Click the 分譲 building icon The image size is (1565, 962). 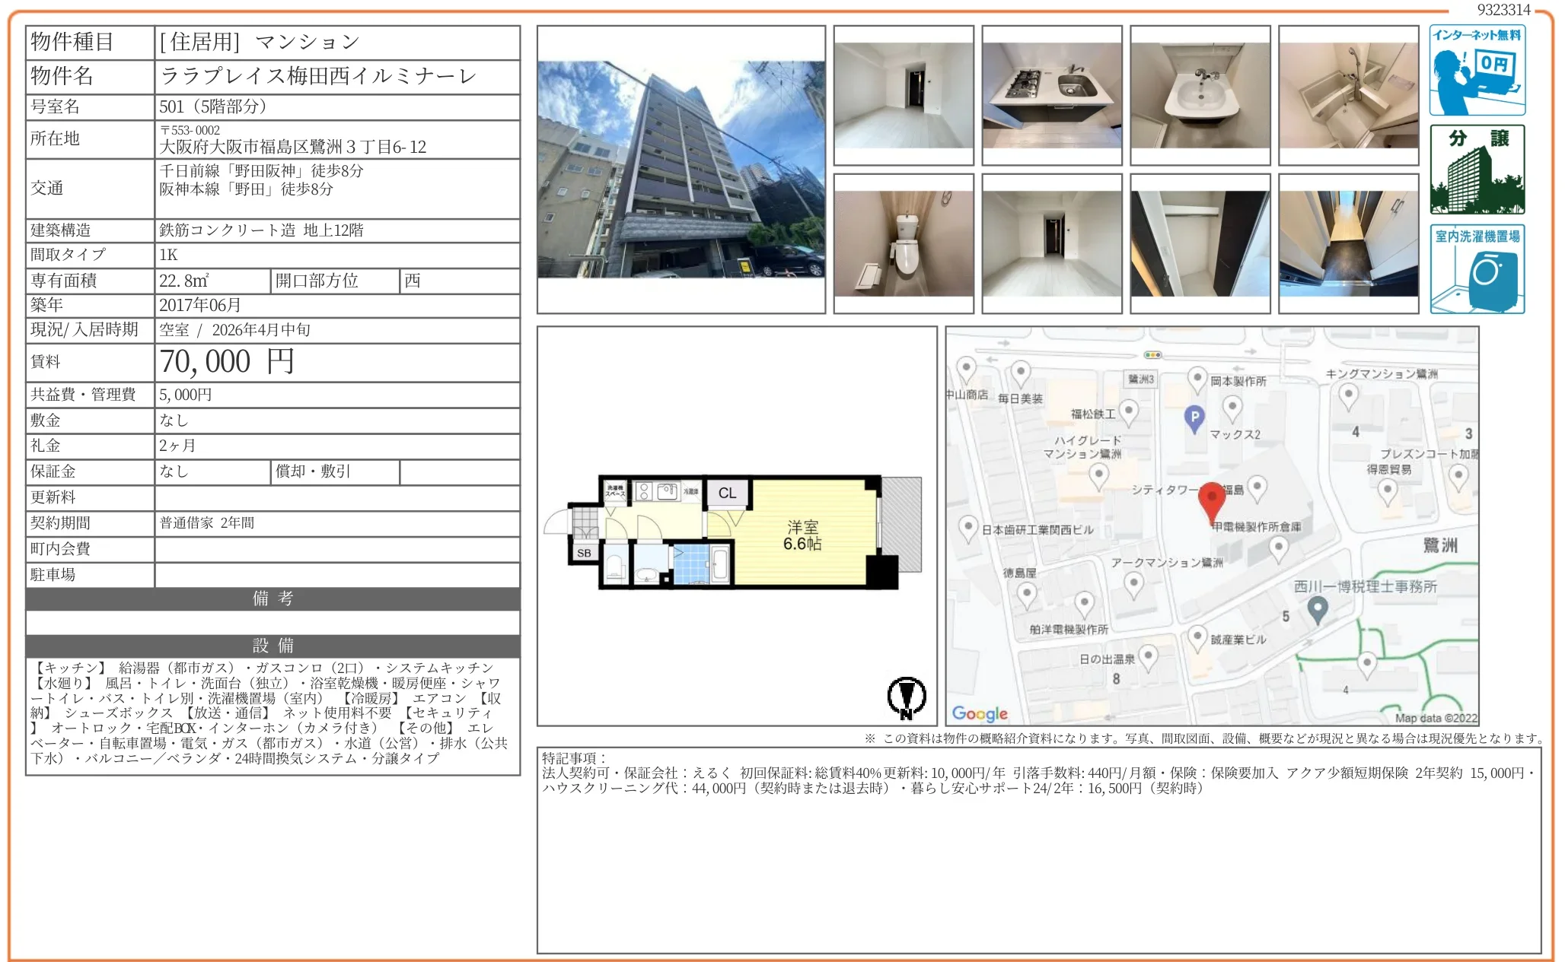click(x=1477, y=170)
